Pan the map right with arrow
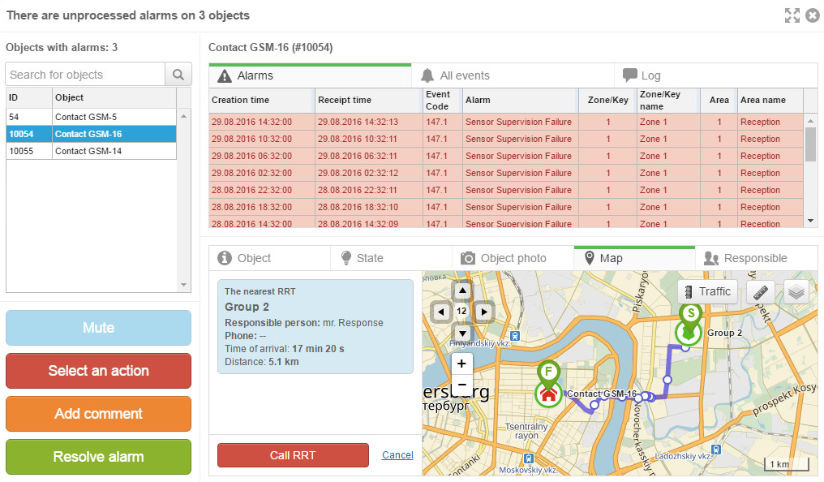The width and height of the screenshot is (824, 482). point(484,312)
